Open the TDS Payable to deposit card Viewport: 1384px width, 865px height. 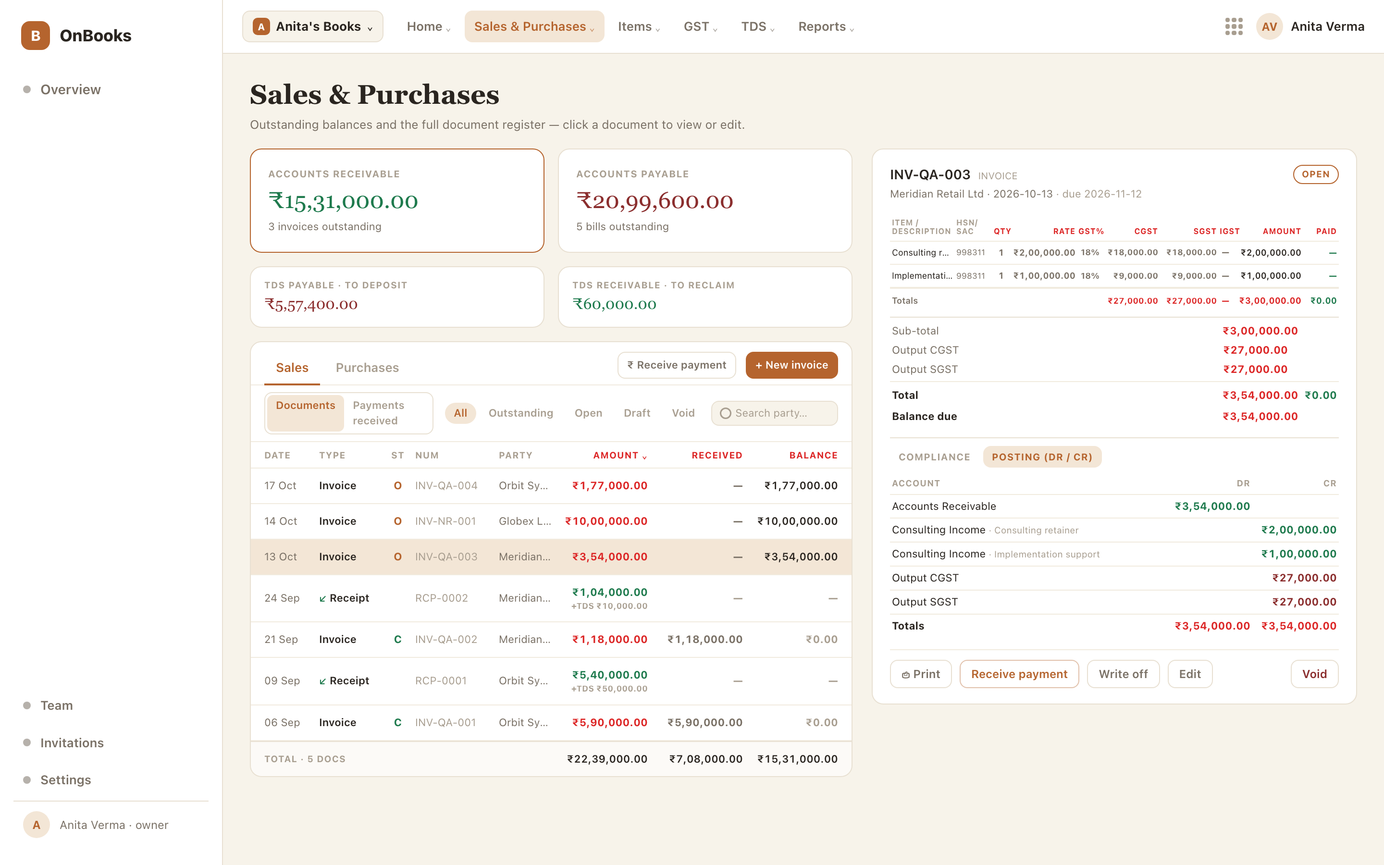(397, 297)
